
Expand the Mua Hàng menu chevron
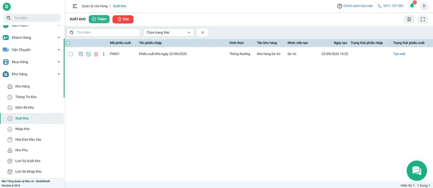(59, 62)
